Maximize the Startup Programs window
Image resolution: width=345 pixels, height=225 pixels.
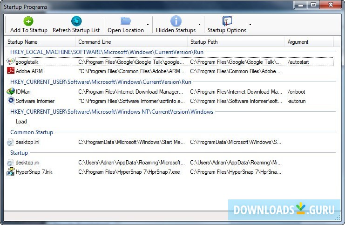click(x=313, y=5)
